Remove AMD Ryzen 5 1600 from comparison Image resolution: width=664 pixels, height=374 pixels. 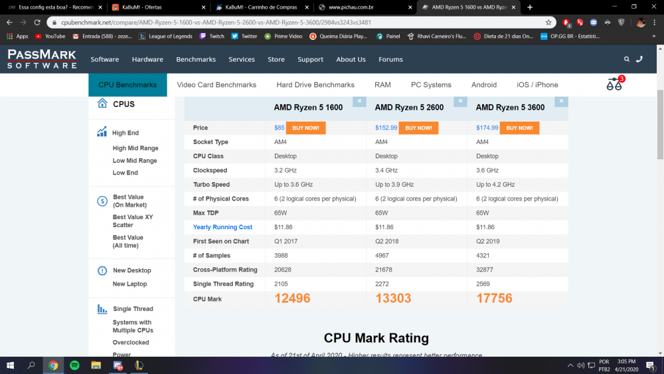coord(359,102)
